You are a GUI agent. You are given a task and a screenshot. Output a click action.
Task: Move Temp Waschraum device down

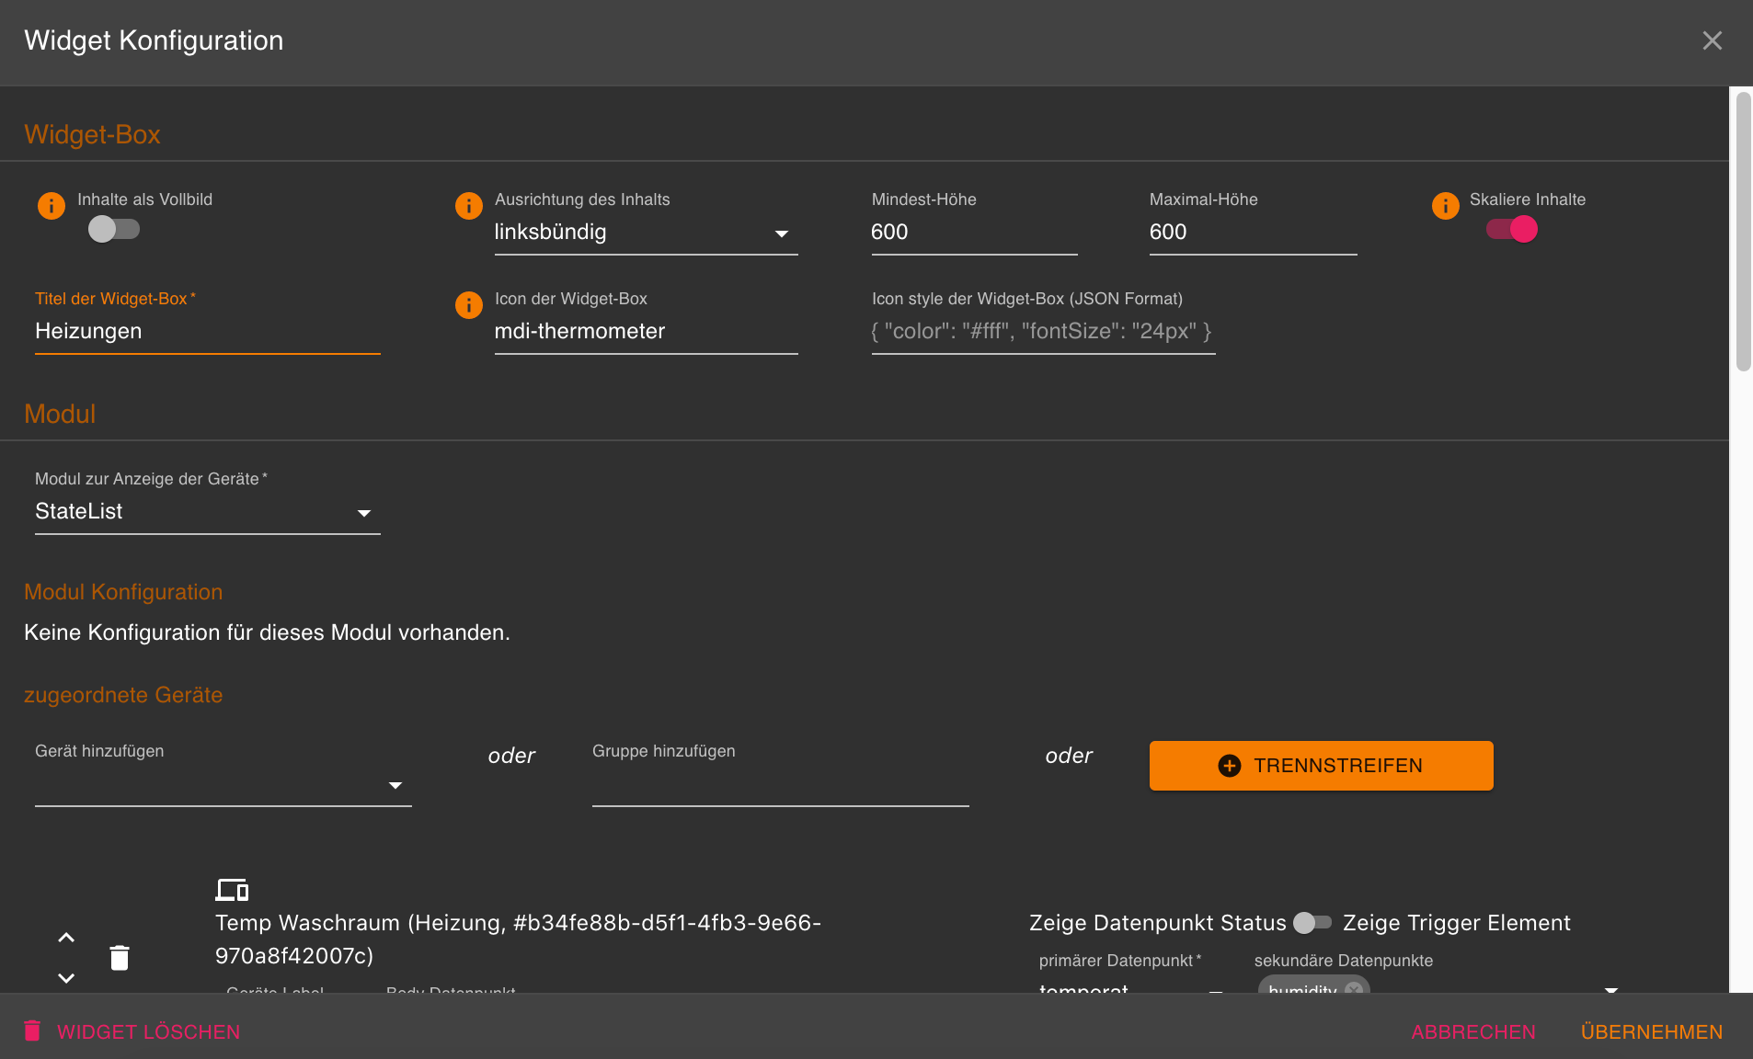pyautogui.click(x=66, y=977)
